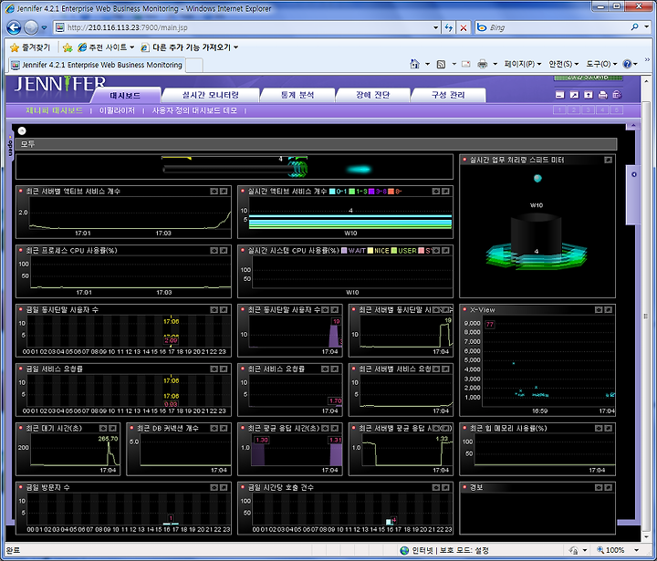Open settings of 금일 방문자 수 chart

pos(214,487)
